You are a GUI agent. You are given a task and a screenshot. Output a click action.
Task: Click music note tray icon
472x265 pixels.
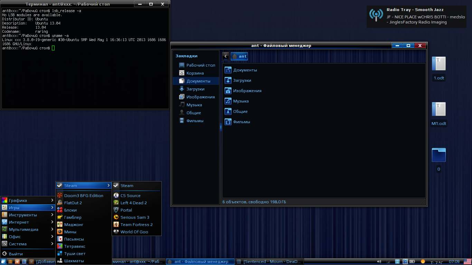pos(405,262)
